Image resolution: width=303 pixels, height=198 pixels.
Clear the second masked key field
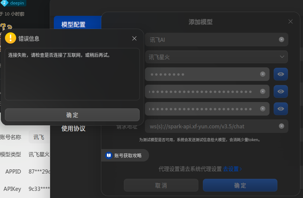[x=263, y=91]
